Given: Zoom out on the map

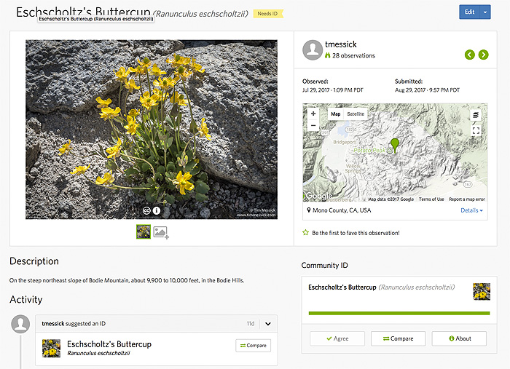Looking at the screenshot, I should tap(313, 125).
